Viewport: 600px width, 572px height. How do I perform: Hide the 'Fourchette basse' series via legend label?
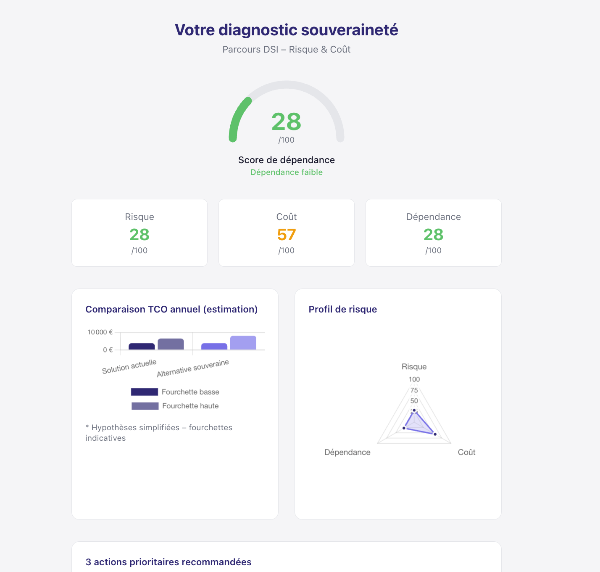[190, 392]
